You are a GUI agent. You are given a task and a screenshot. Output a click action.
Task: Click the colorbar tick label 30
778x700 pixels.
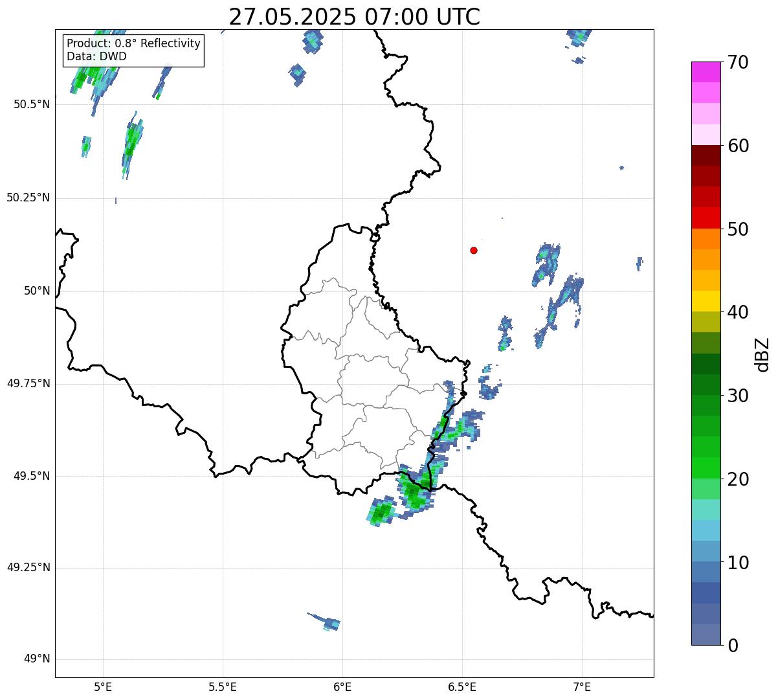(738, 396)
